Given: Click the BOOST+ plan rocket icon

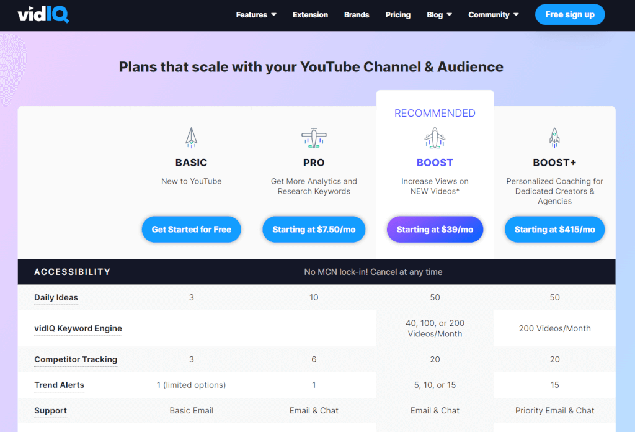Looking at the screenshot, I should coord(554,138).
